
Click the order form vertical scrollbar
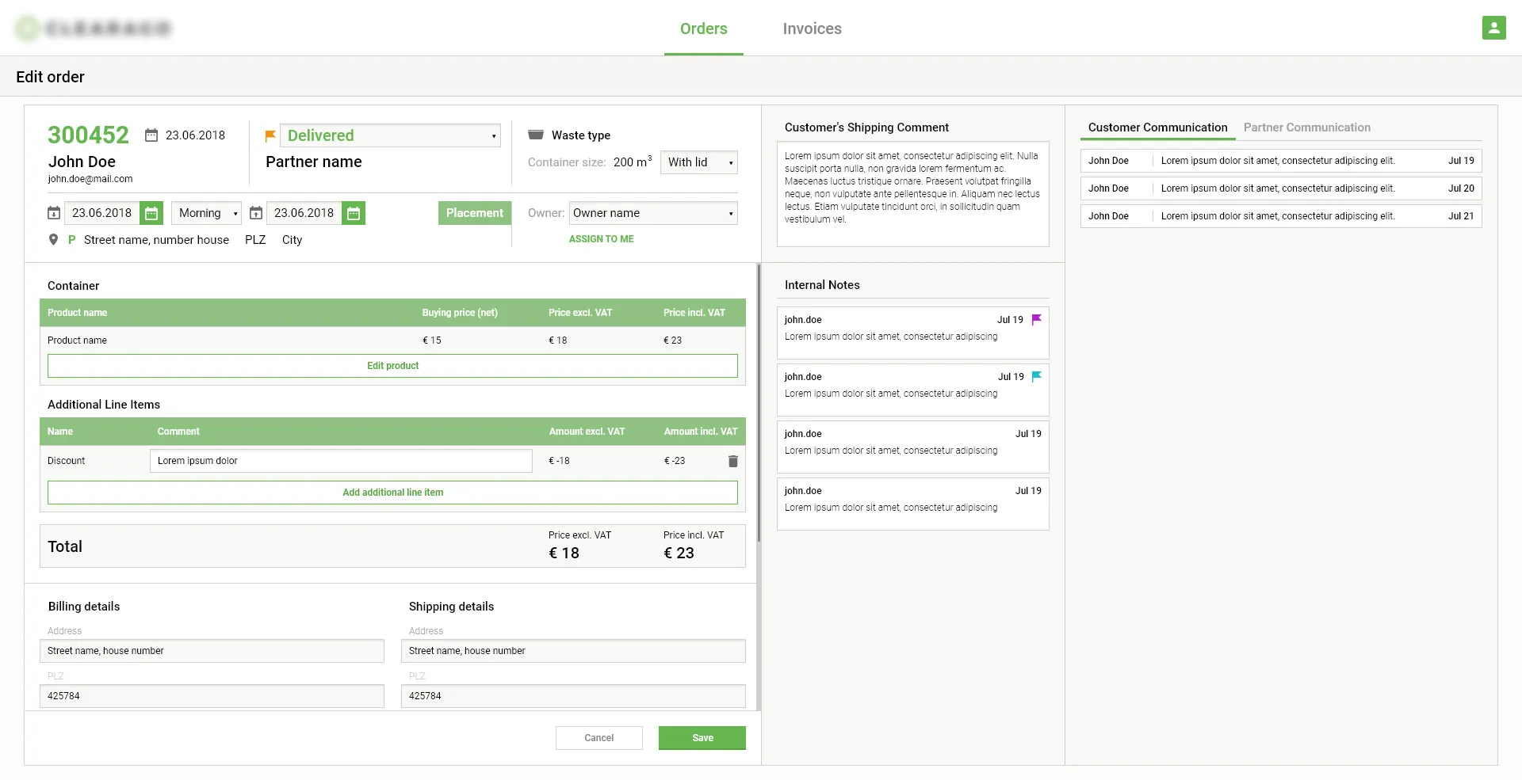(759, 404)
